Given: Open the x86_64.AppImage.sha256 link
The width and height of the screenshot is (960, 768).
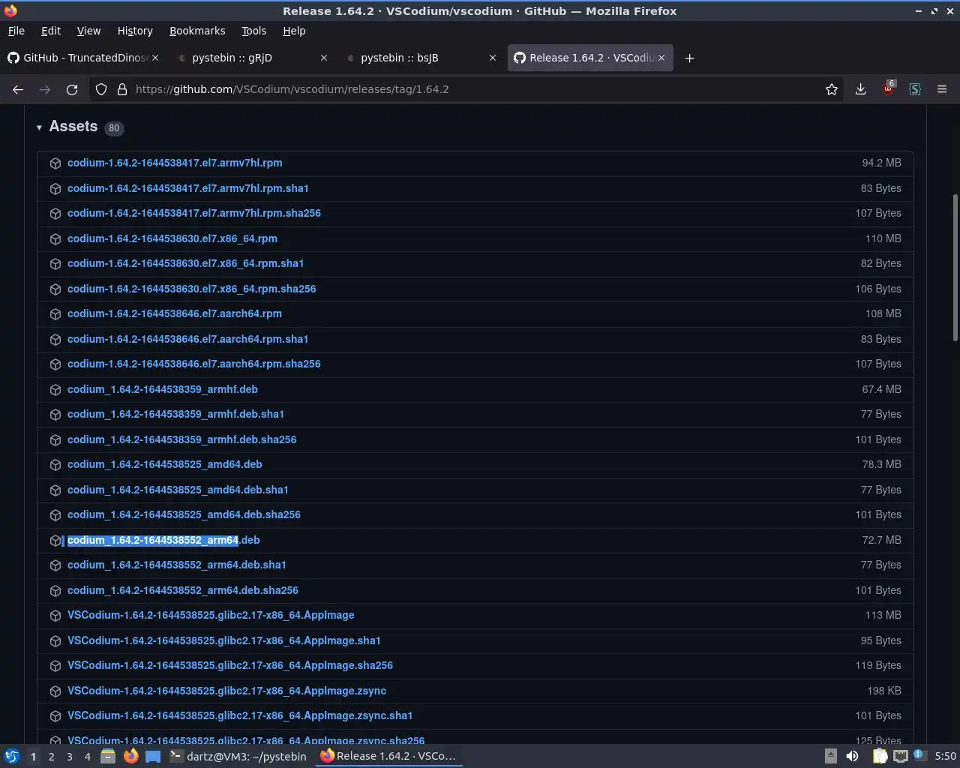Looking at the screenshot, I should pyautogui.click(x=230, y=665).
